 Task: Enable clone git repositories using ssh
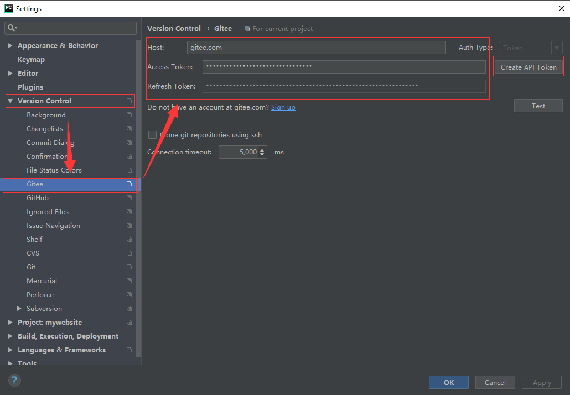coord(152,135)
